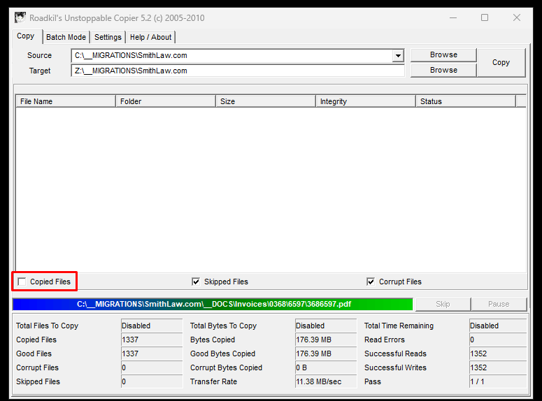The height and width of the screenshot is (401, 542).
Task: Select the Copy tab
Action: click(26, 36)
